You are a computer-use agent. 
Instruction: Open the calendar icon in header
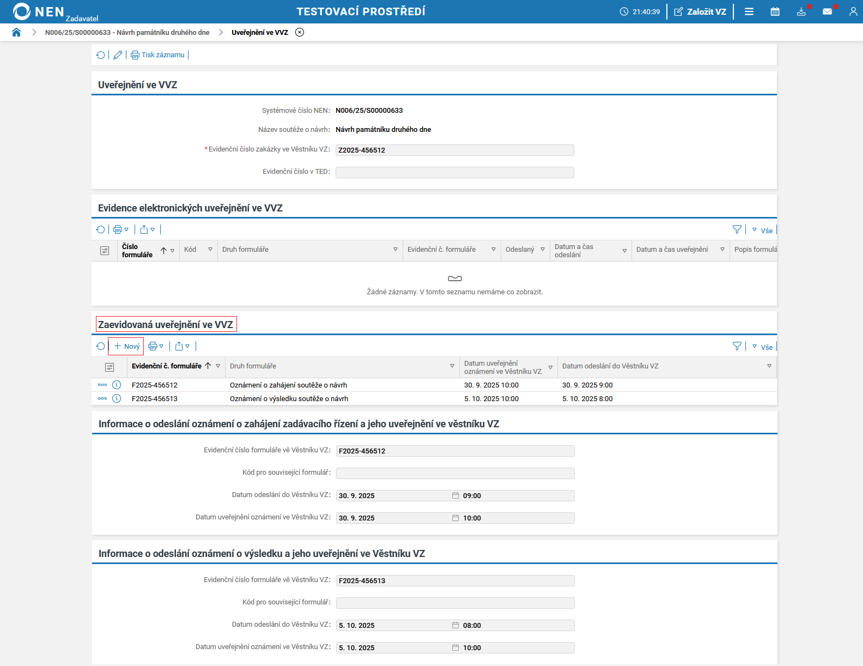click(775, 11)
